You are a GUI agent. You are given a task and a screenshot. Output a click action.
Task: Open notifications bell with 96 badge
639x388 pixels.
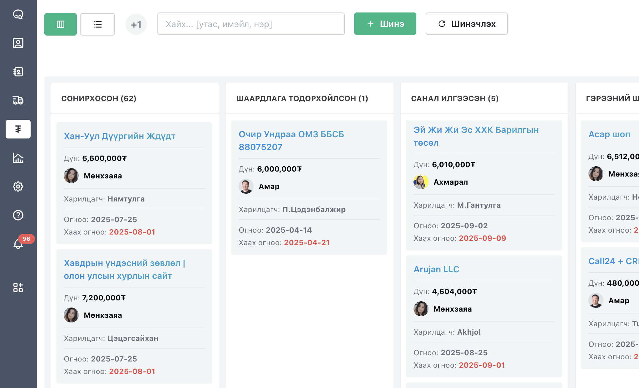(x=18, y=244)
